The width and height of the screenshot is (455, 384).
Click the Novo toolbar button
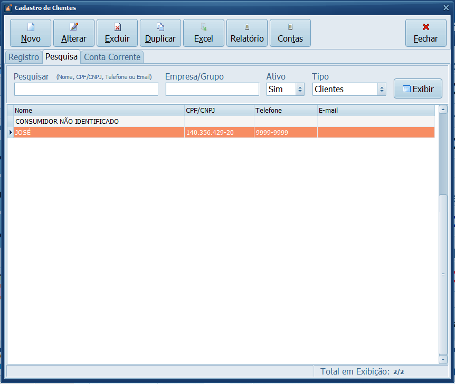[x=31, y=33]
